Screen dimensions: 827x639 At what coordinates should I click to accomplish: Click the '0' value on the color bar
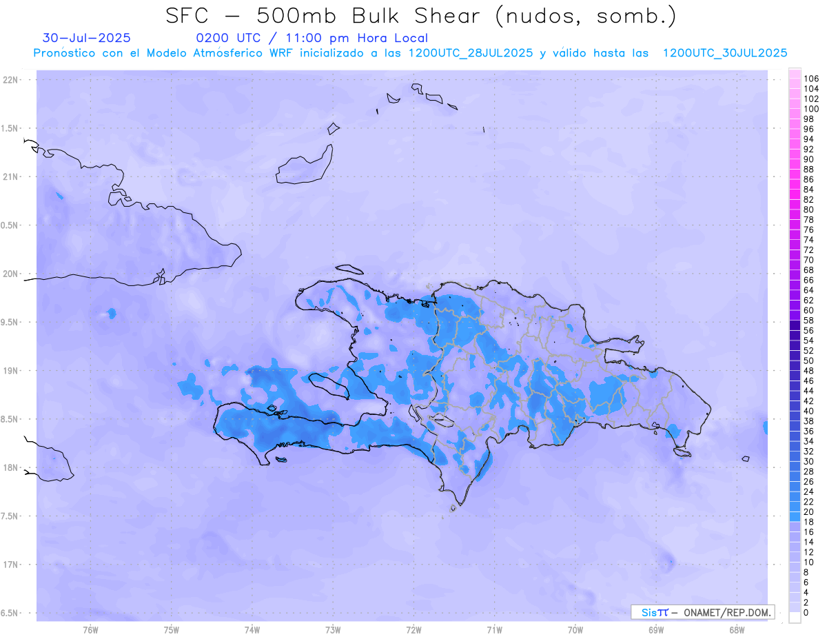point(806,612)
